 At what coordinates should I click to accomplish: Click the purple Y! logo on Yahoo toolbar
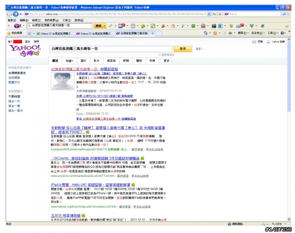pyautogui.click(x=17, y=26)
